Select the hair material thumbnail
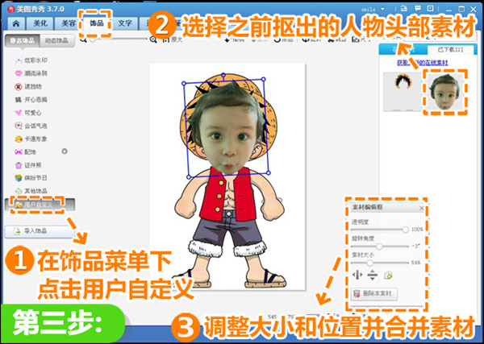The width and height of the screenshot is (484, 344). 403,92
